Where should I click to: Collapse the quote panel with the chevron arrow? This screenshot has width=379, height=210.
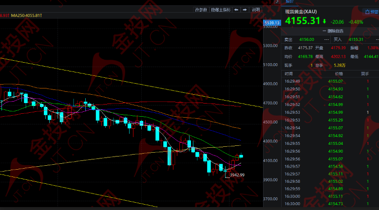pos(277,2)
